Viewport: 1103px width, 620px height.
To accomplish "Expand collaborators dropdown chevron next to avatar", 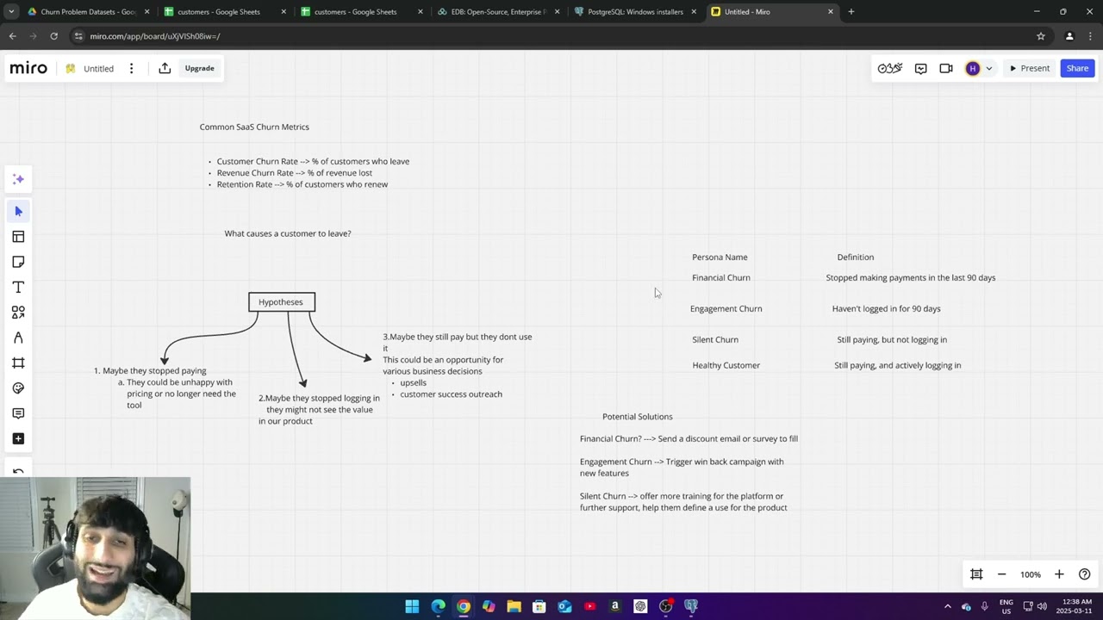I will click(989, 68).
